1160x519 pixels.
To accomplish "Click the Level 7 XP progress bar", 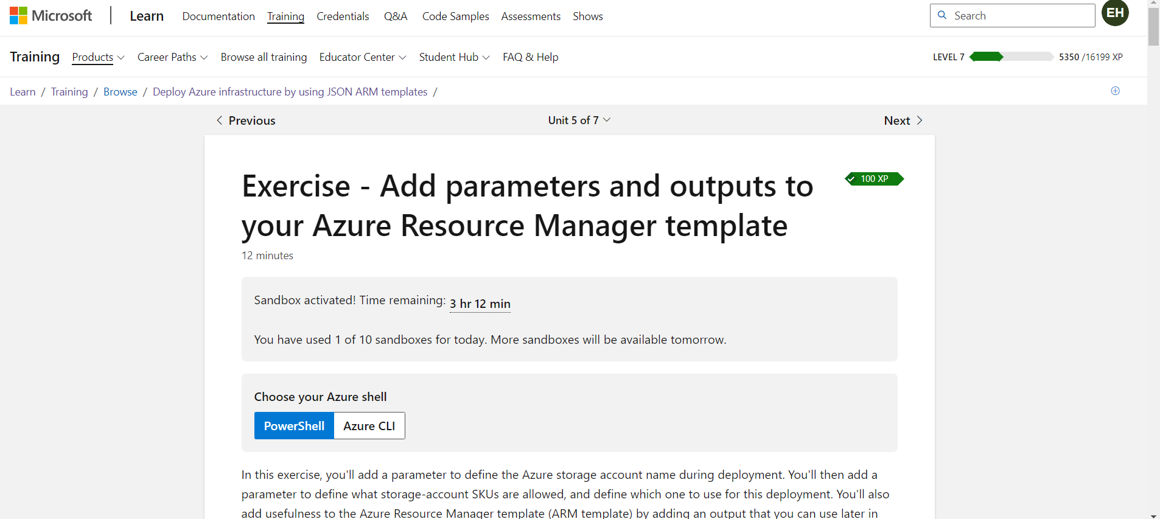I will 1011,57.
